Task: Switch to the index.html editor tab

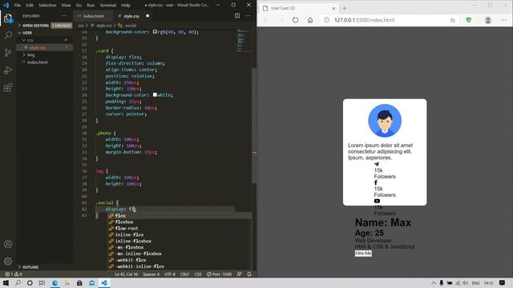Action: tap(93, 16)
